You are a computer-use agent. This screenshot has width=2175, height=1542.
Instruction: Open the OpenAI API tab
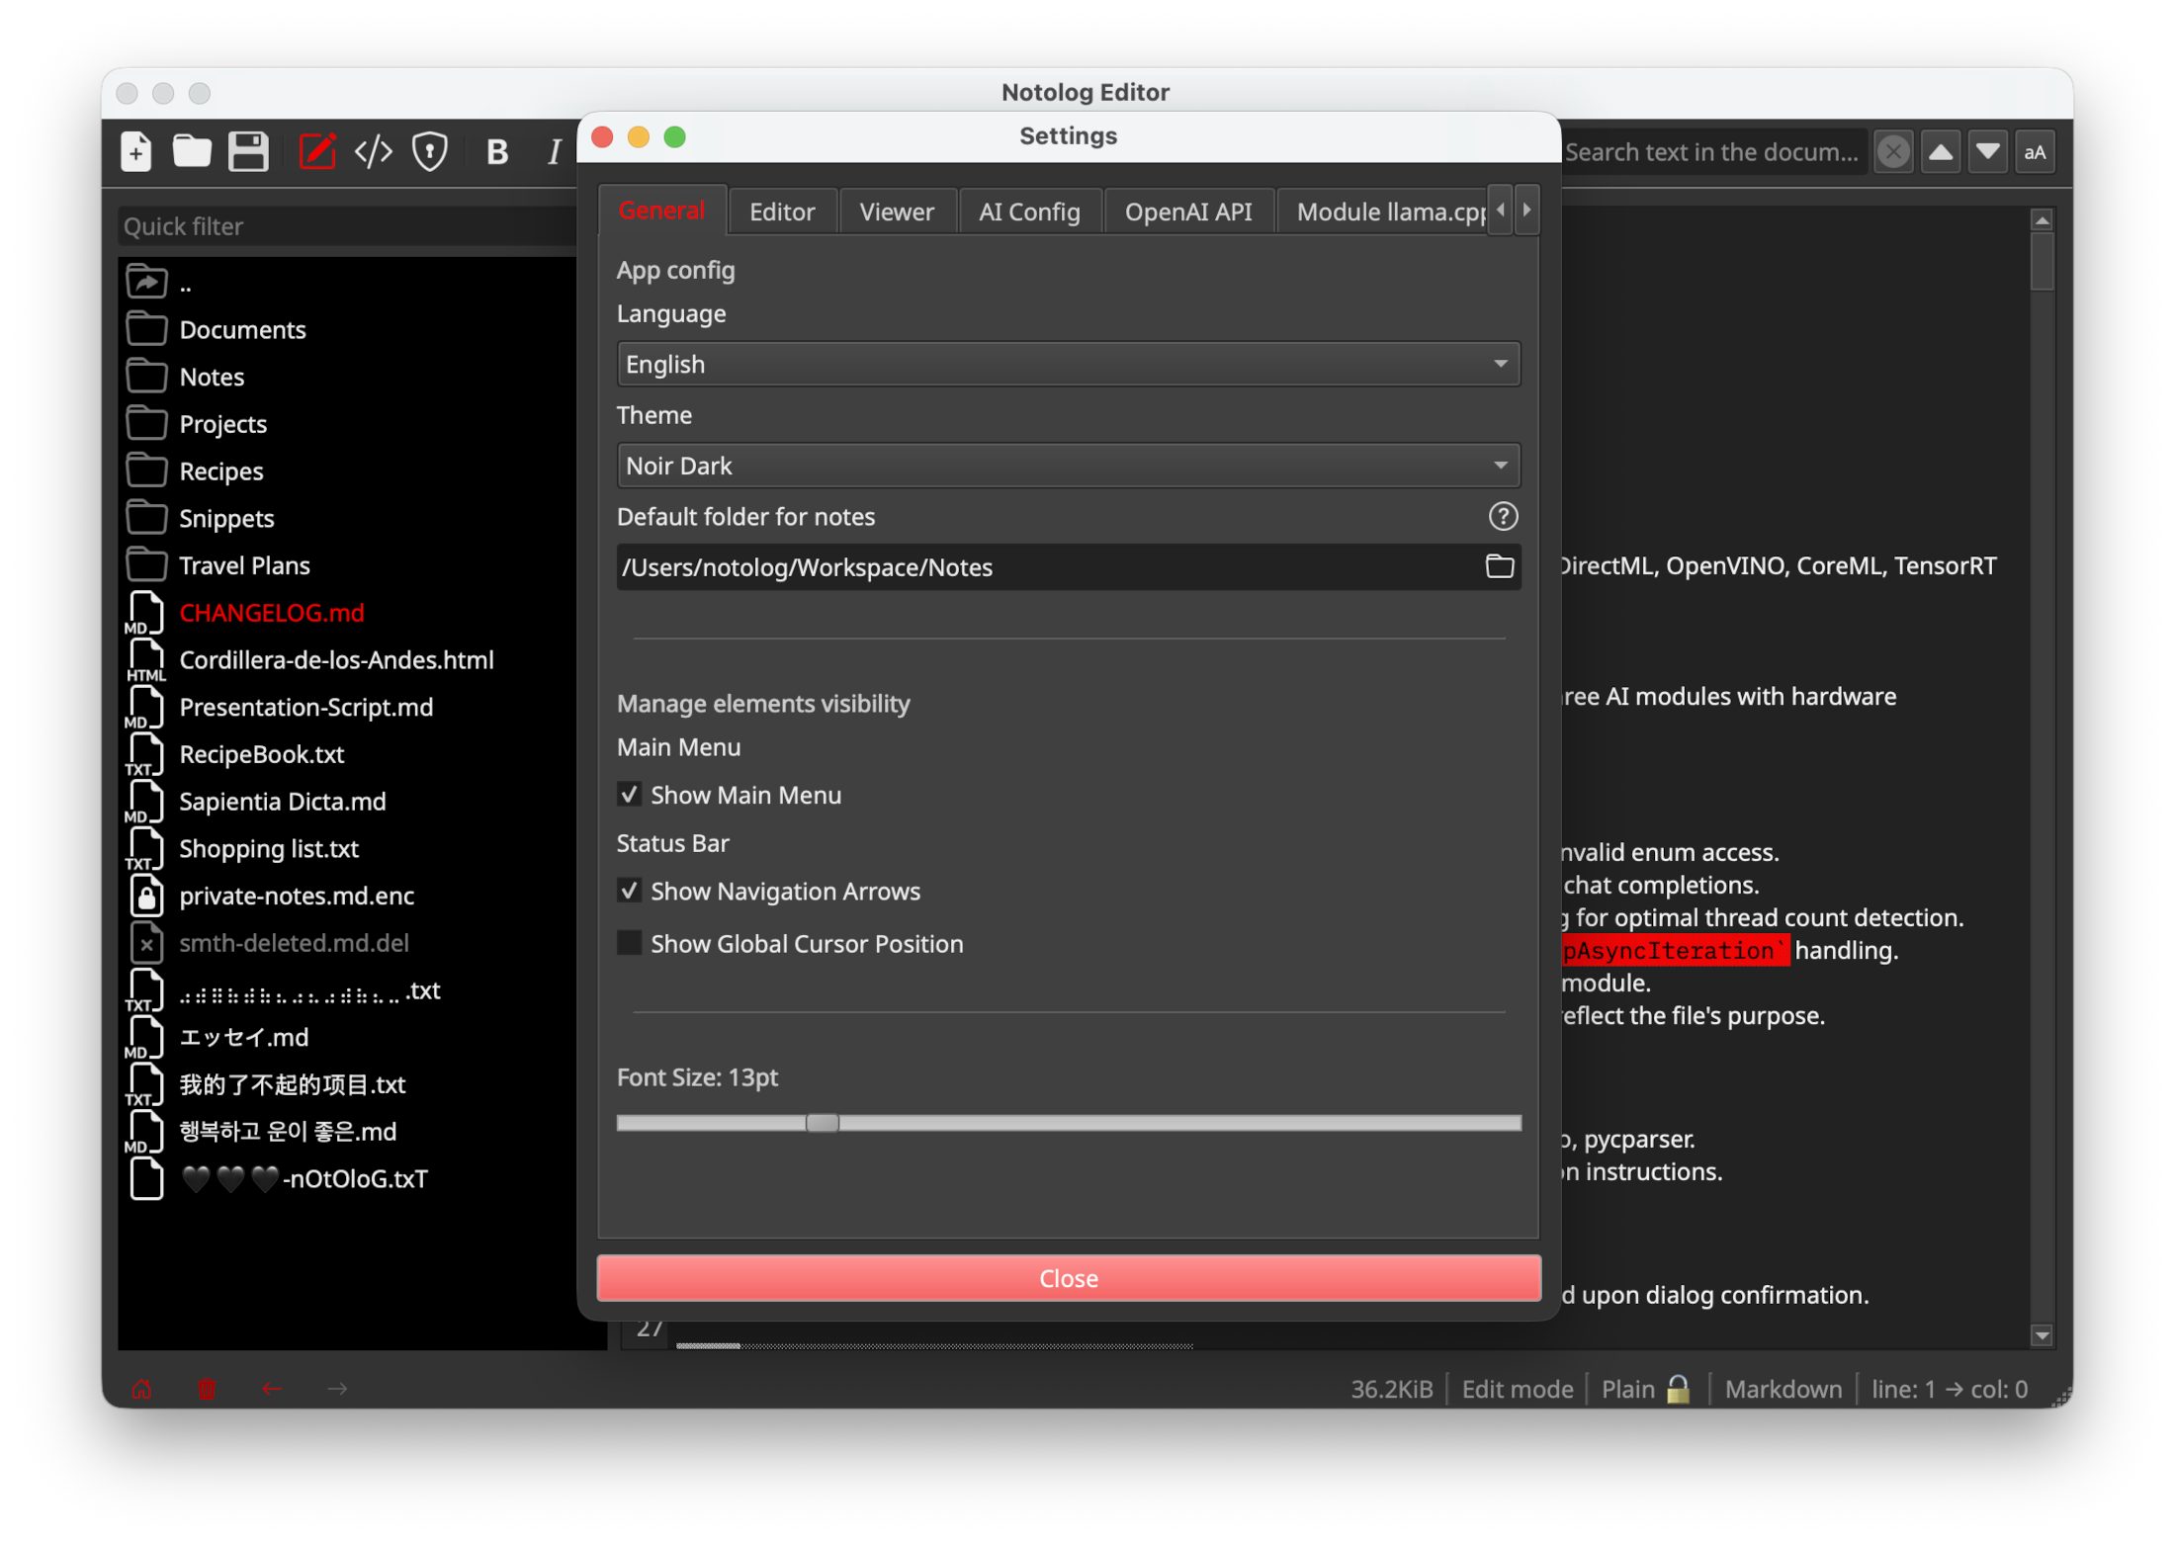[x=1189, y=211]
